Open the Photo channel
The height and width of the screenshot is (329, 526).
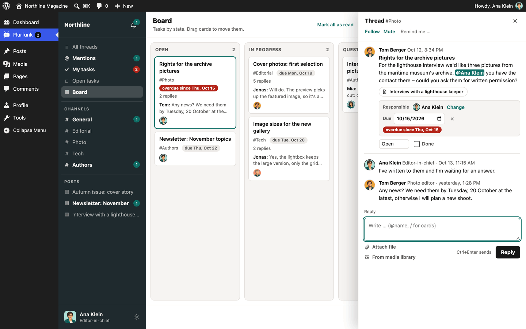tap(102, 142)
